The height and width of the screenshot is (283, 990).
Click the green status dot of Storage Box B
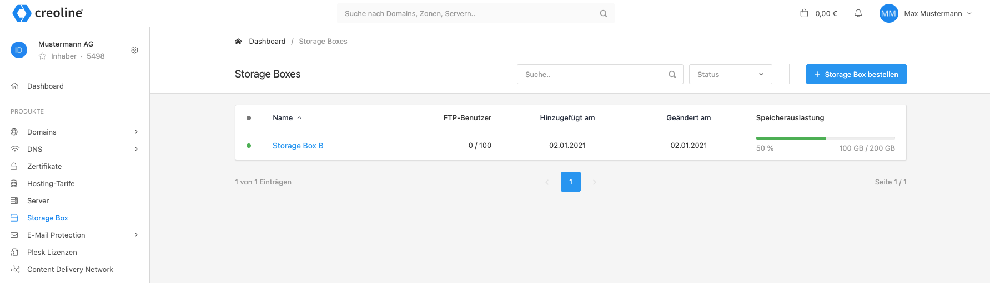click(x=249, y=146)
